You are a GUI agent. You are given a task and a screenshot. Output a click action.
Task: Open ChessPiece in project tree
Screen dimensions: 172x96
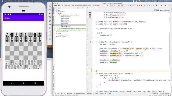(x=65, y=20)
